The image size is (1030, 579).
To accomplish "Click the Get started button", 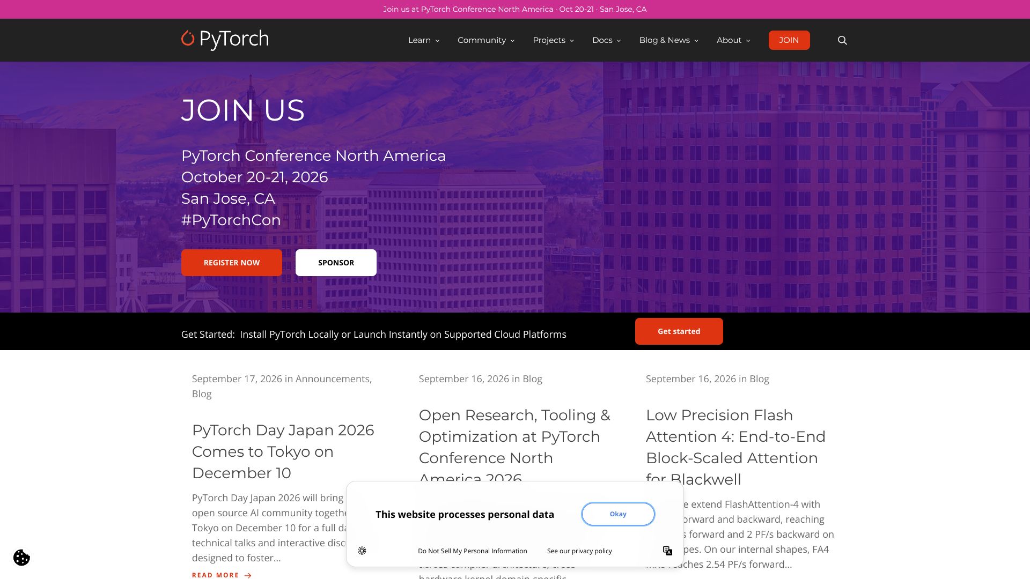I will coord(679,331).
